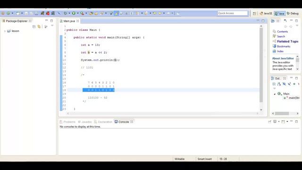Switch to the Java EE perspective
Viewport: 302px width, 170px height.
click(266, 13)
